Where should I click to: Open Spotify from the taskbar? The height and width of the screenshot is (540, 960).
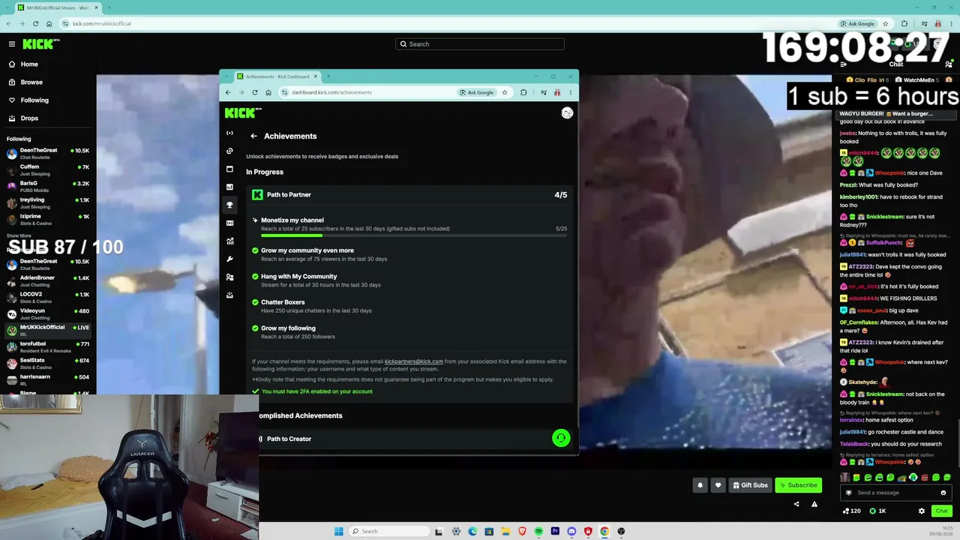point(538,531)
